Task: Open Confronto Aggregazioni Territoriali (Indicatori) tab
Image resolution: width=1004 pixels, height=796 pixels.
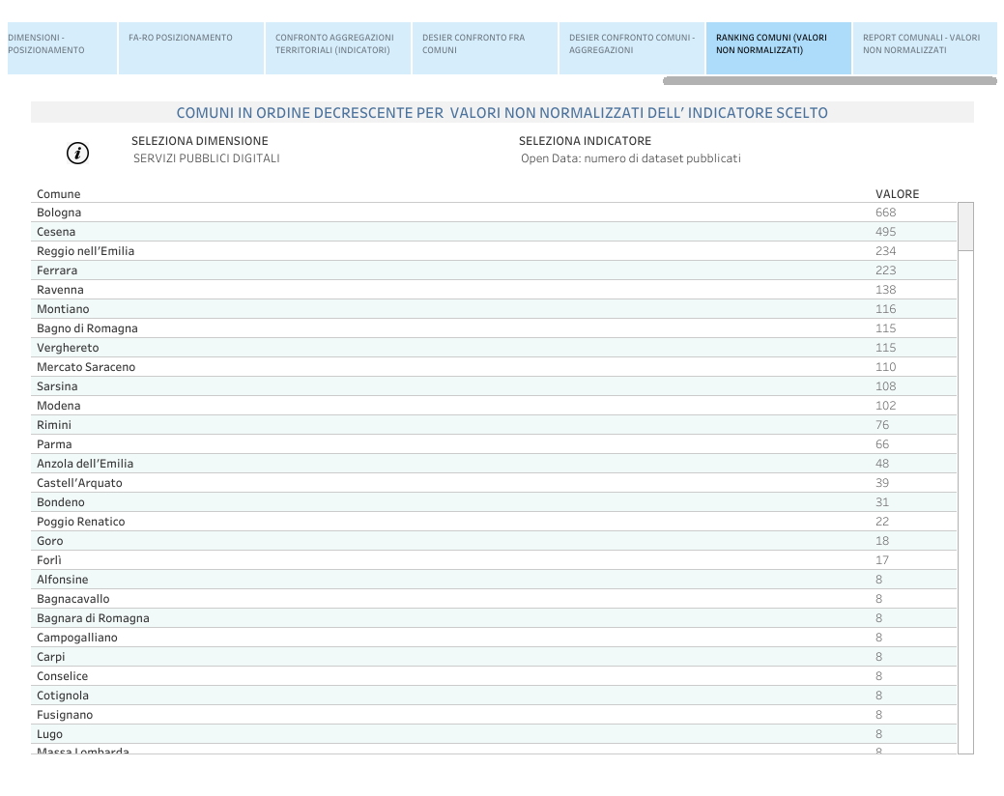Action: coord(338,48)
